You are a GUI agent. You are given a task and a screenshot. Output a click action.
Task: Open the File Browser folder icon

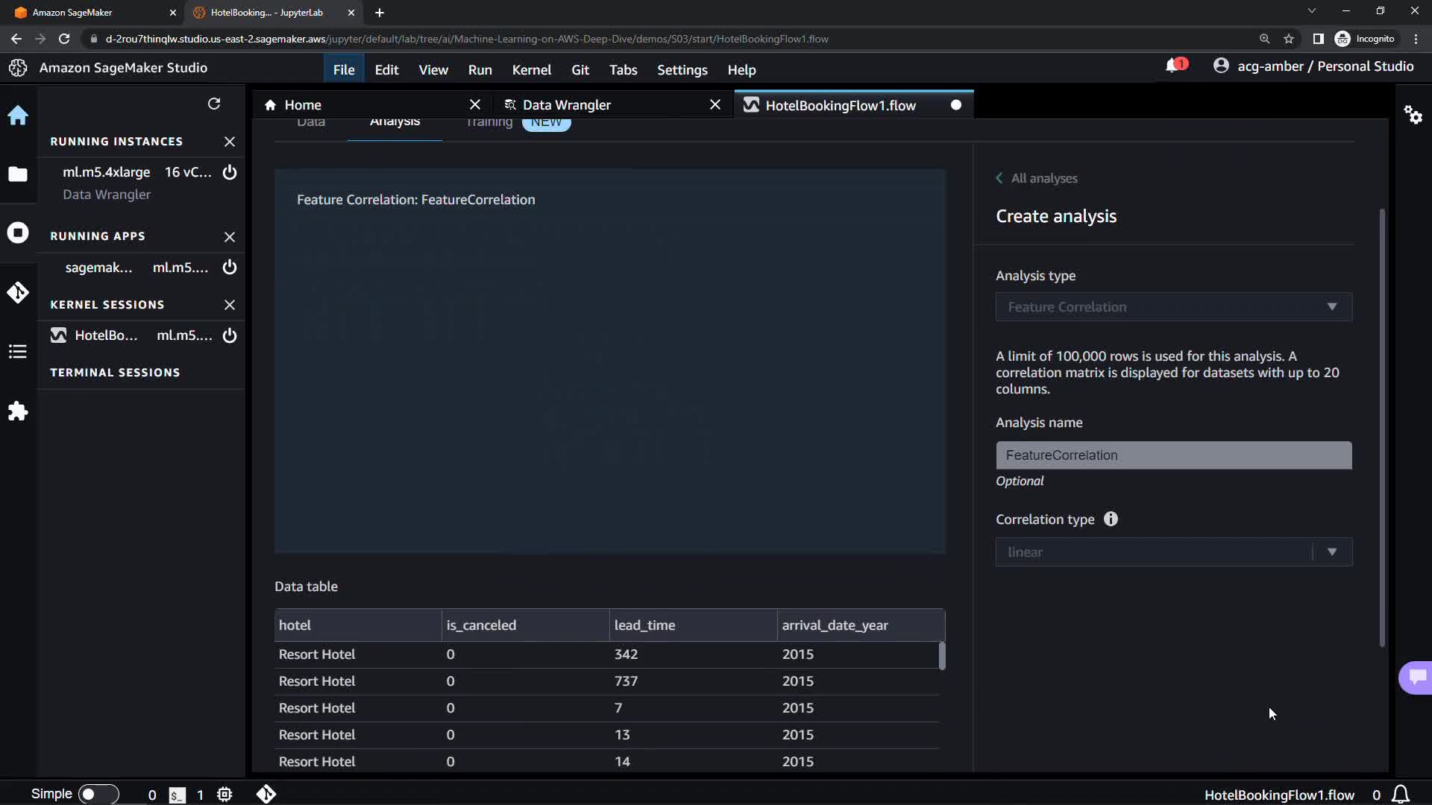pos(18,174)
